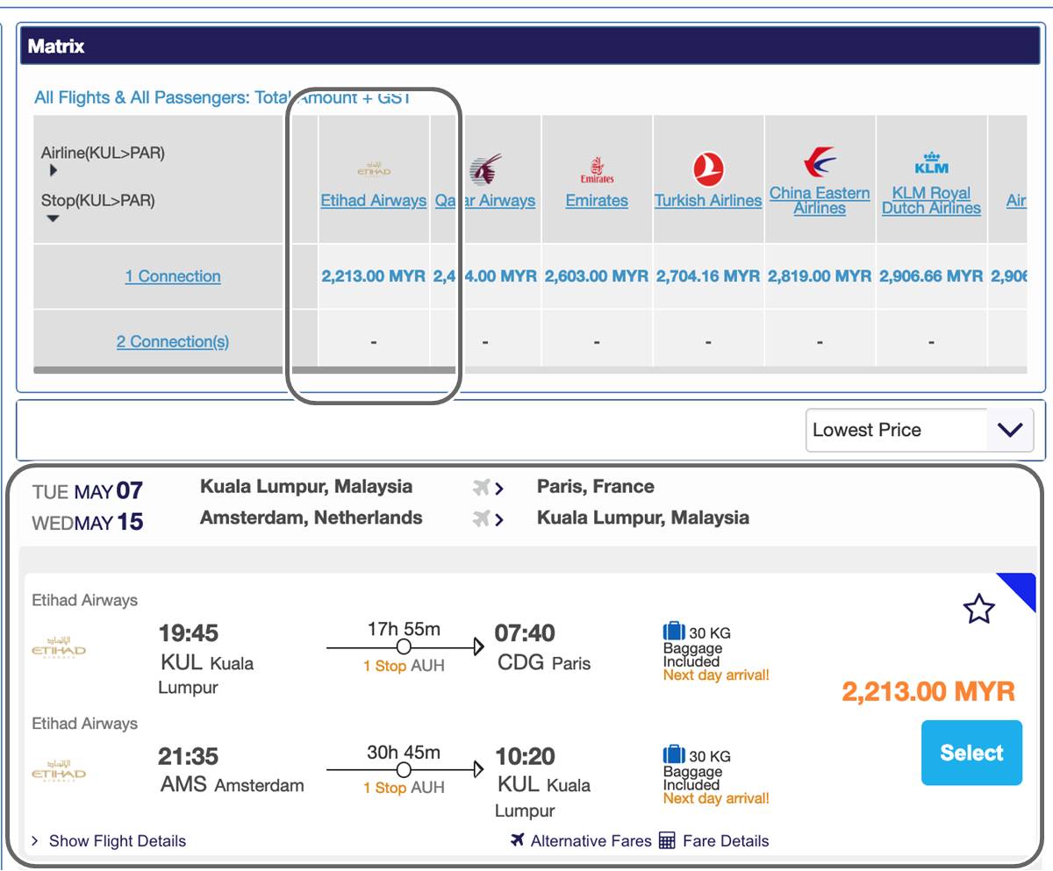Image resolution: width=1053 pixels, height=871 pixels.
Task: Click Etihad logo on AMS departure flight
Action: click(59, 773)
